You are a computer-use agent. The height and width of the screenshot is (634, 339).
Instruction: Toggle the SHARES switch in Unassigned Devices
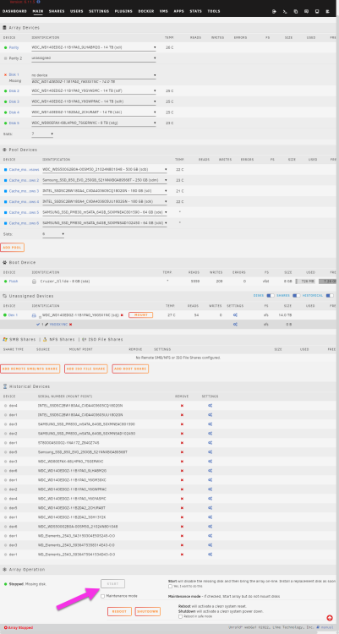(x=297, y=296)
